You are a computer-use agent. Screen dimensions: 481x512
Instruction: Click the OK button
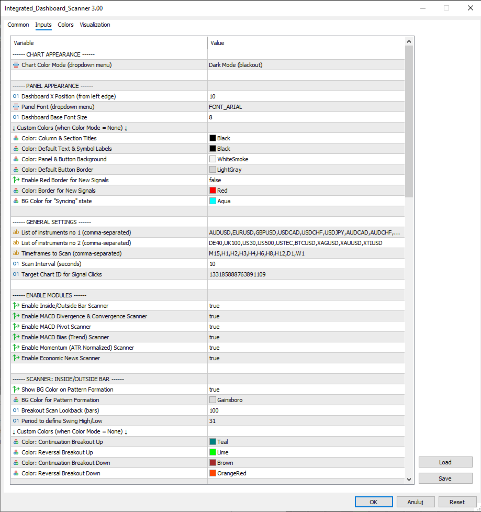[374, 502]
